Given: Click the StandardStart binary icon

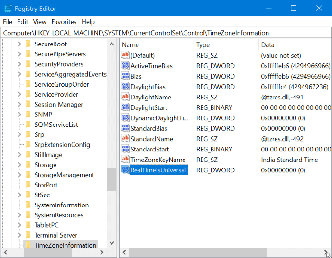Looking at the screenshot, I should pos(125,149).
